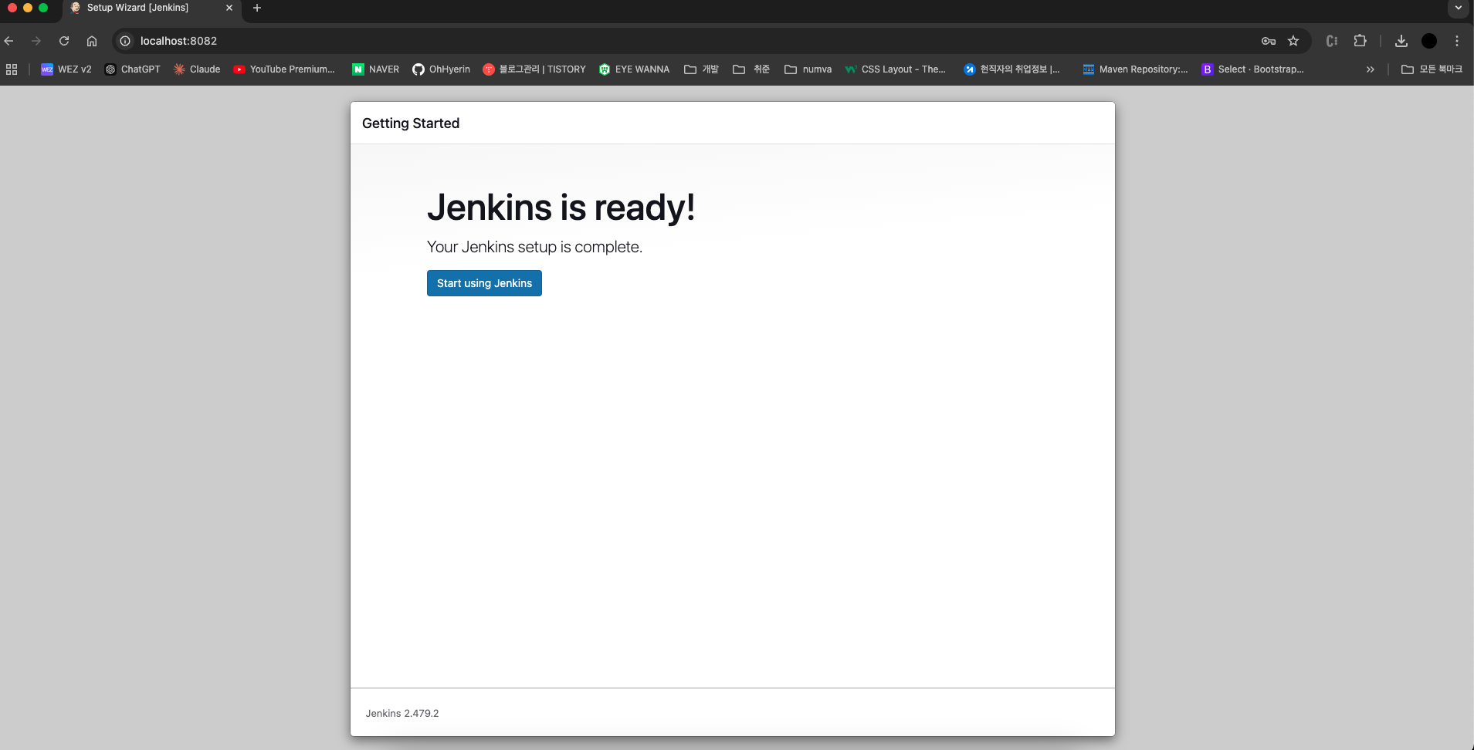Open the ChatGPT bookmark
Viewport: 1474px width, 750px height.
pyautogui.click(x=133, y=69)
